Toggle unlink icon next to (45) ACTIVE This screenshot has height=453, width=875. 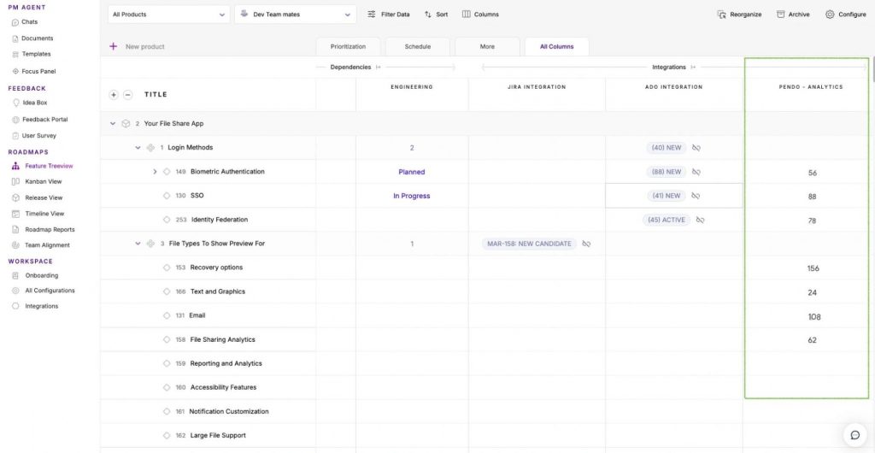coord(700,221)
